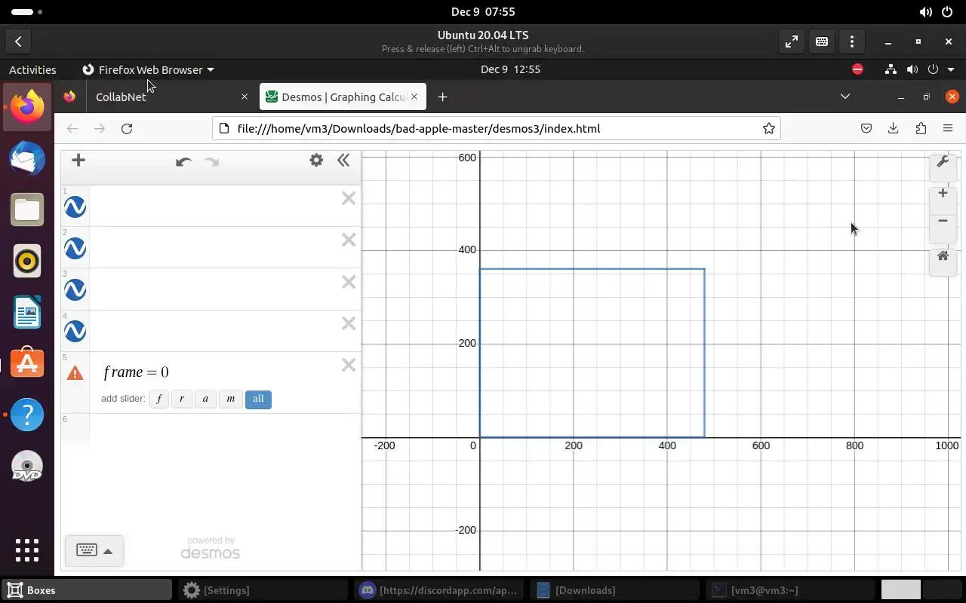
Task: Add a slider for variable m
Action: pos(230,399)
